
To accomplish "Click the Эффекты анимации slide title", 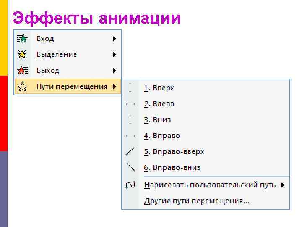I will click(x=97, y=18).
